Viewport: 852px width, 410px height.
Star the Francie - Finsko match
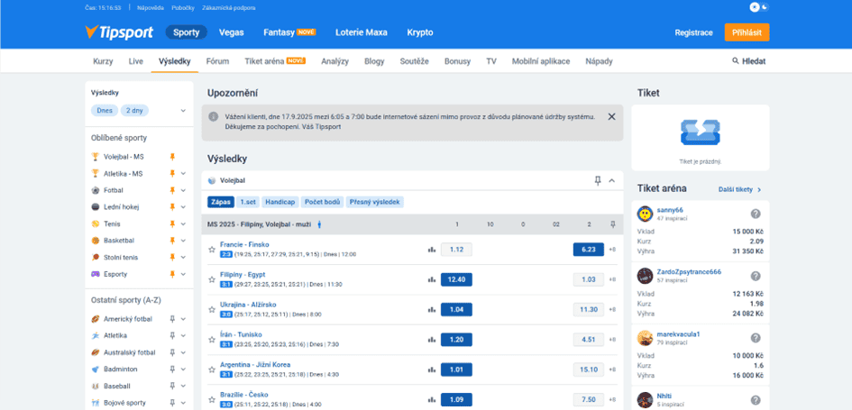point(212,250)
